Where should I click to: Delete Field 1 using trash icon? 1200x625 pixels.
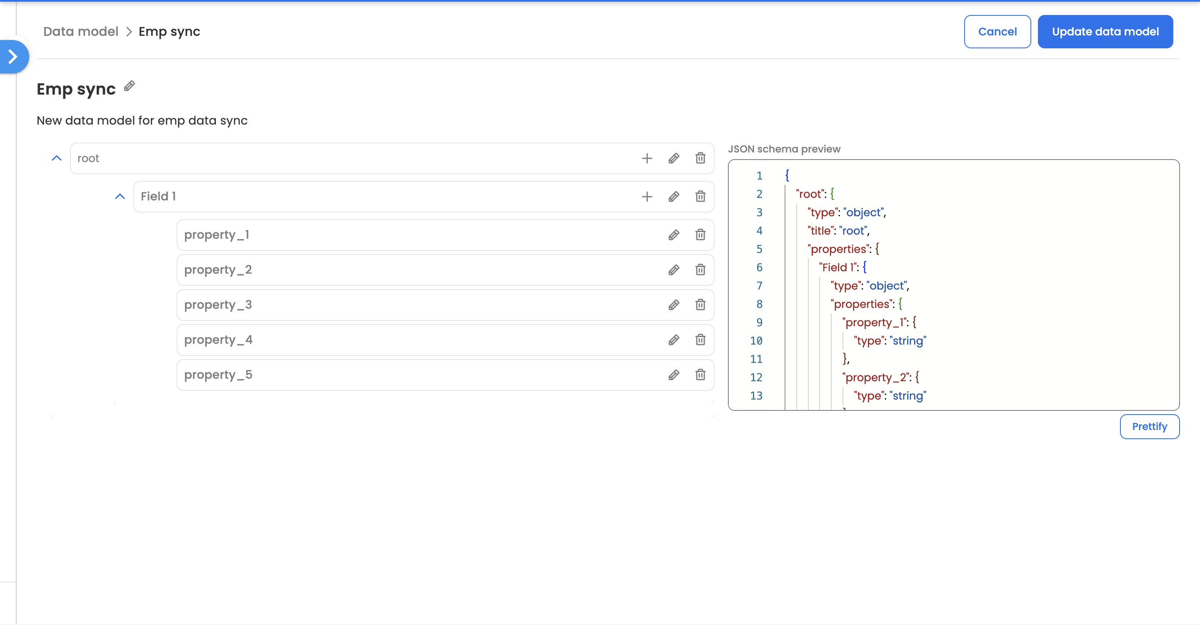coord(700,197)
